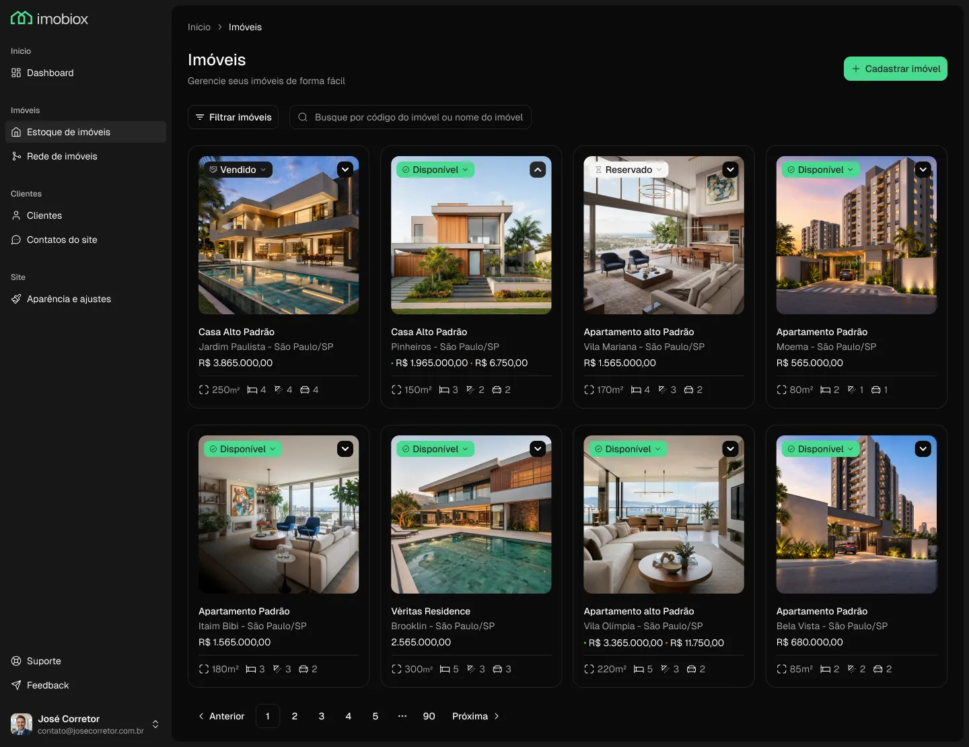Expand options on Itaim Bibi apartment card
Image resolution: width=969 pixels, height=747 pixels.
(345, 449)
